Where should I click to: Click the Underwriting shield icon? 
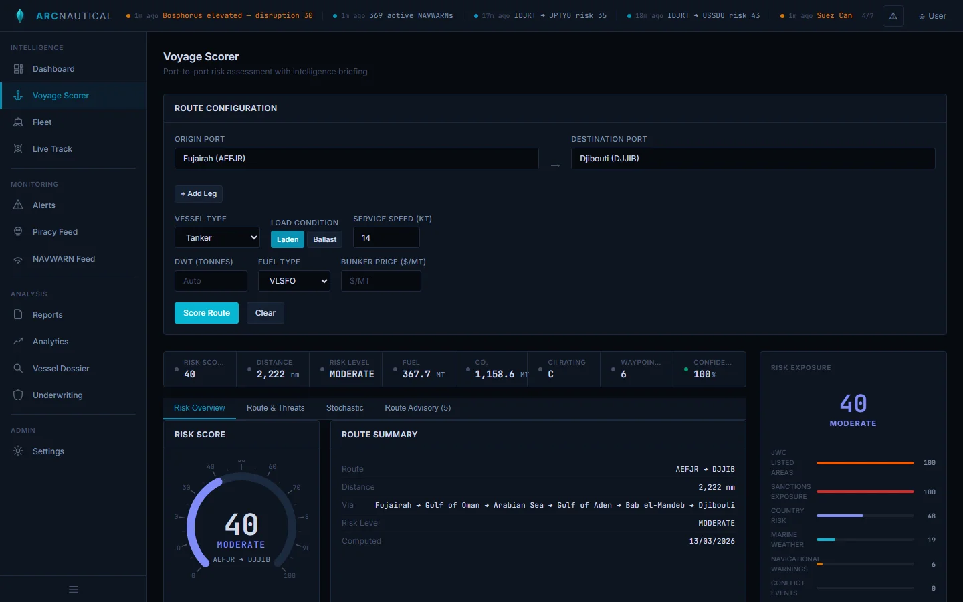pos(18,395)
